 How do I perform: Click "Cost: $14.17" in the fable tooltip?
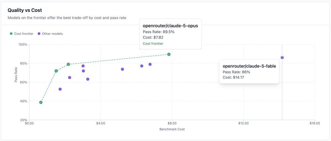(234, 78)
